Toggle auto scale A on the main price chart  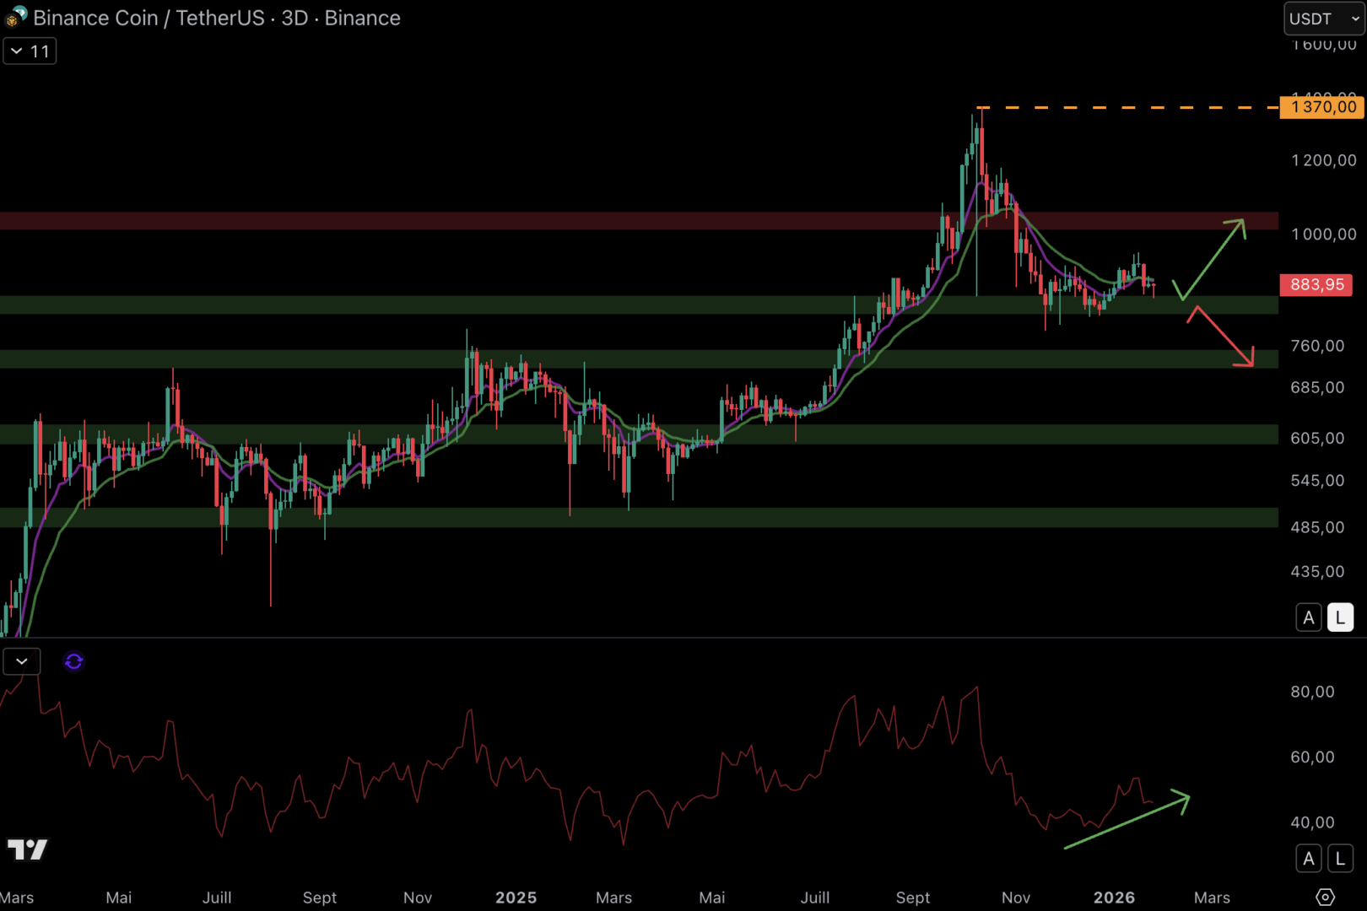point(1309,617)
